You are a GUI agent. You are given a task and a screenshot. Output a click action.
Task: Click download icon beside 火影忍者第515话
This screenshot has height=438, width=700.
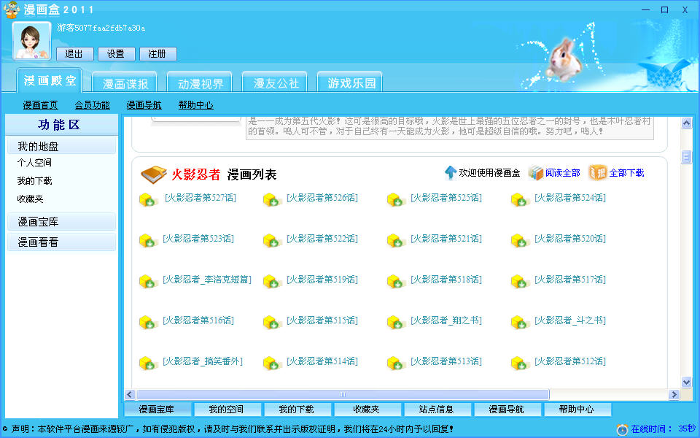pos(272,322)
